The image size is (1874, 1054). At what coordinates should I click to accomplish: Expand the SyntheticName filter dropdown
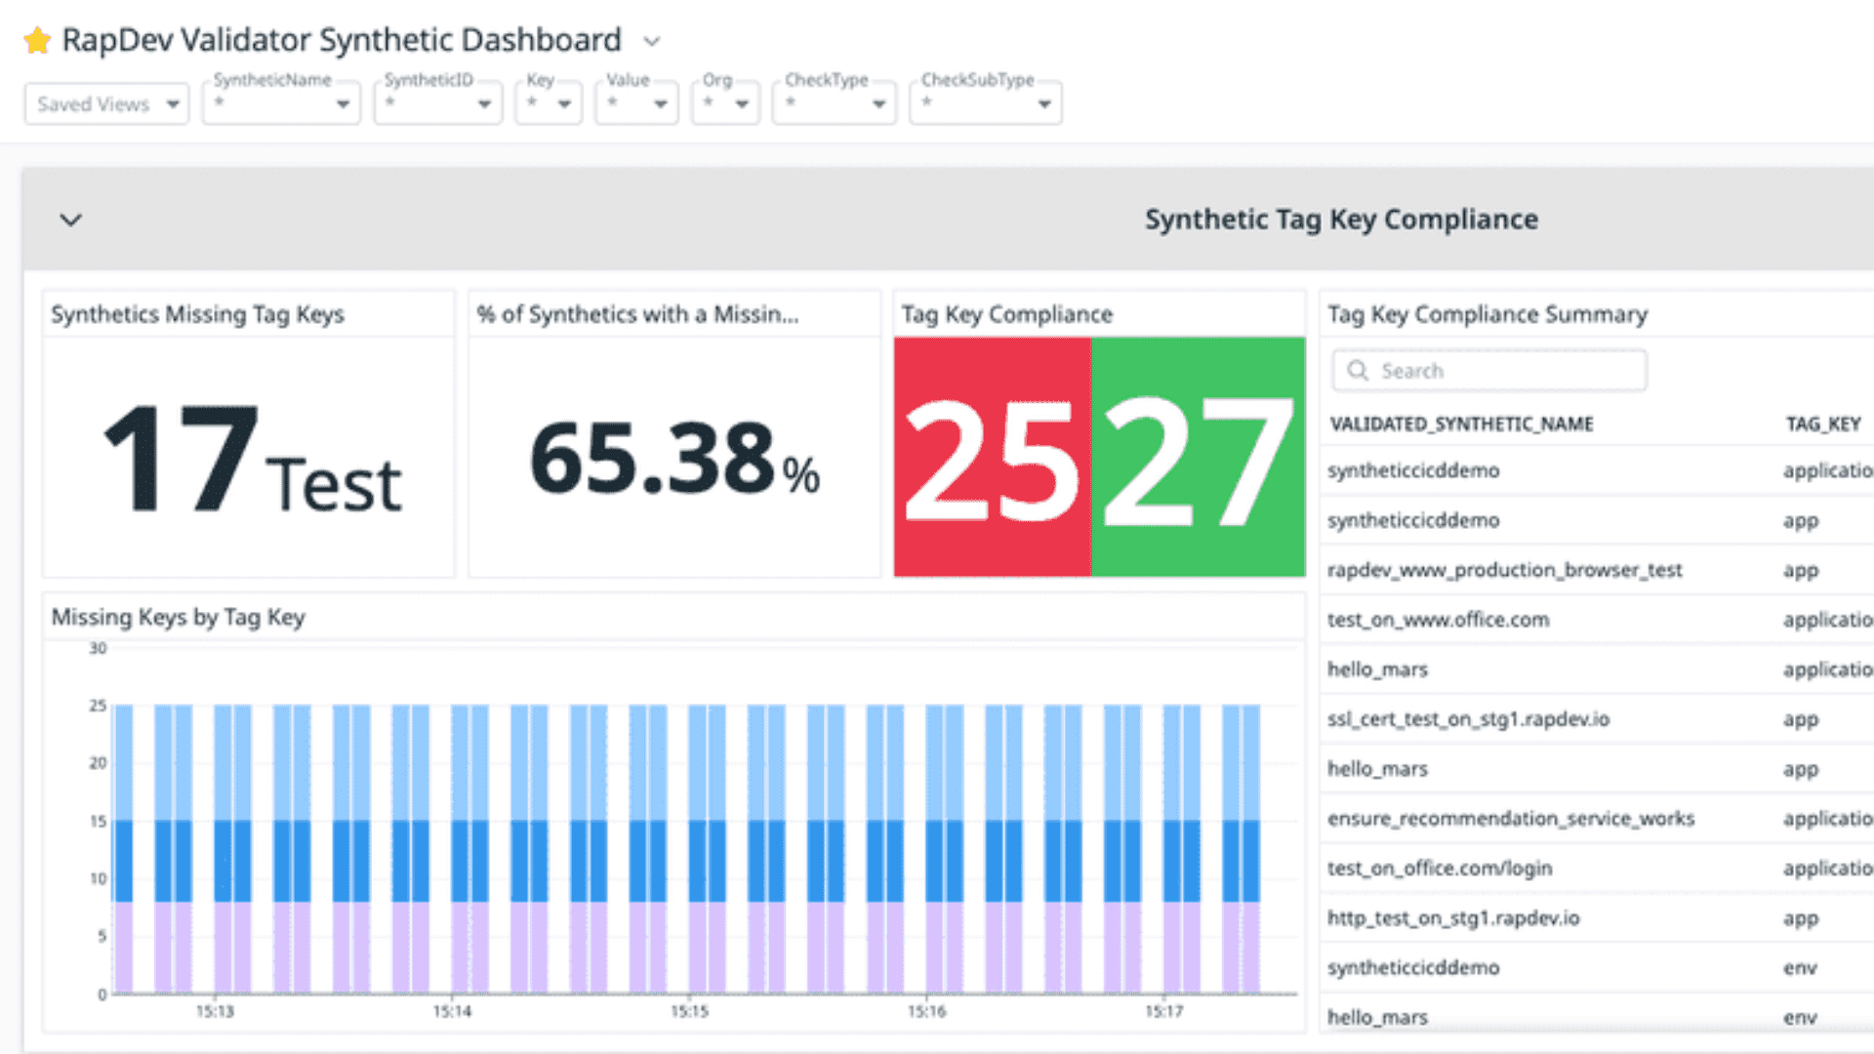tap(282, 104)
